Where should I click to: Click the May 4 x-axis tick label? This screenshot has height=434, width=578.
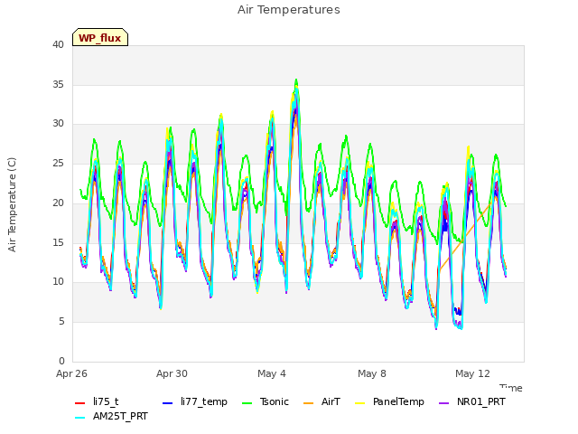click(272, 373)
